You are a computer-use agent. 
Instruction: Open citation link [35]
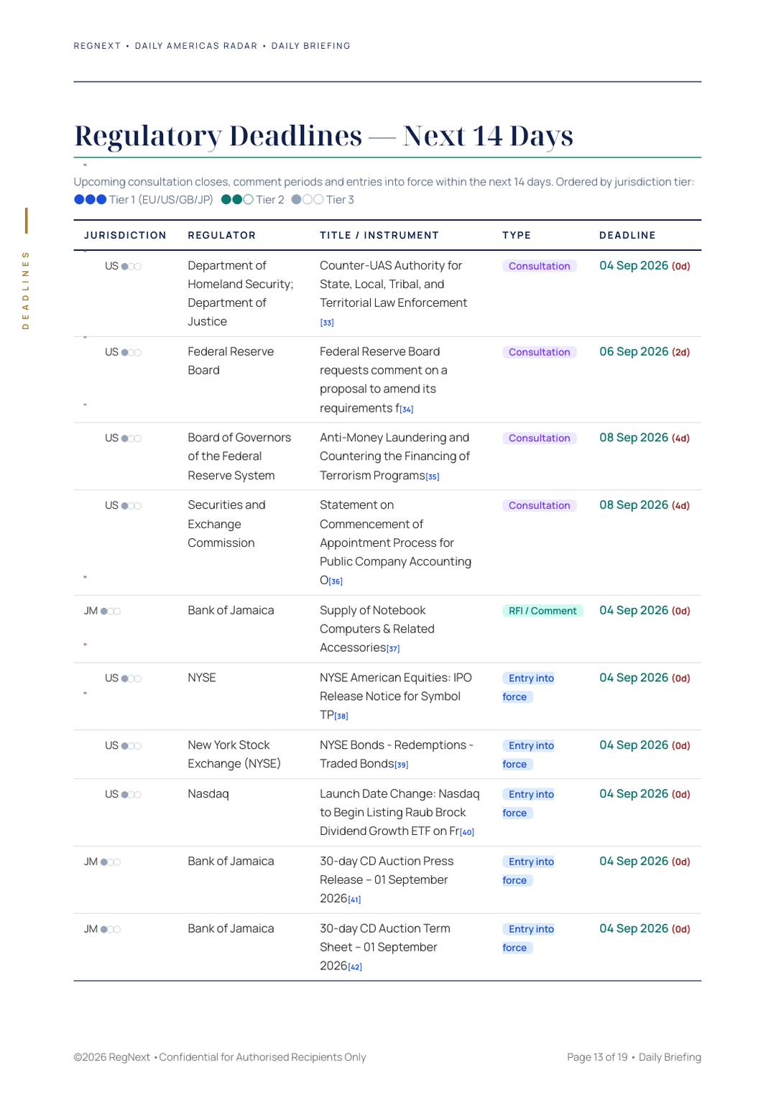(x=433, y=476)
